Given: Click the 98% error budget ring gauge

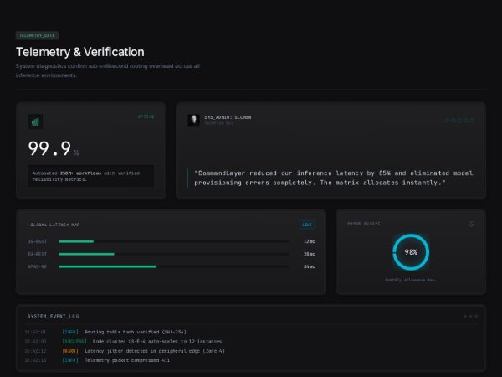Looking at the screenshot, I should 411,252.
